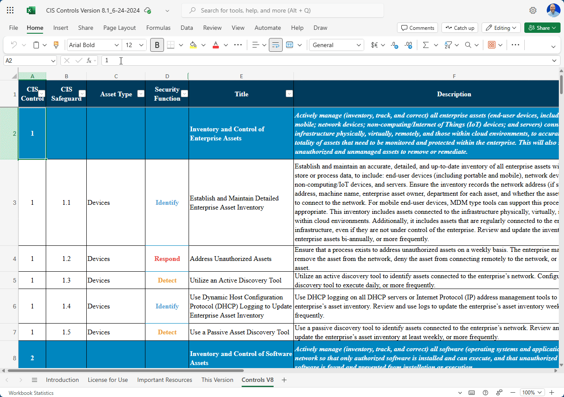Viewport: 564px width, 397px height.
Task: Click the cloud saved status icon
Action: point(148,10)
